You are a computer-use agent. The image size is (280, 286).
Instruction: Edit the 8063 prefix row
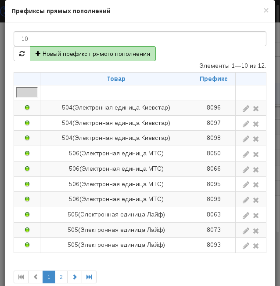(x=246, y=216)
